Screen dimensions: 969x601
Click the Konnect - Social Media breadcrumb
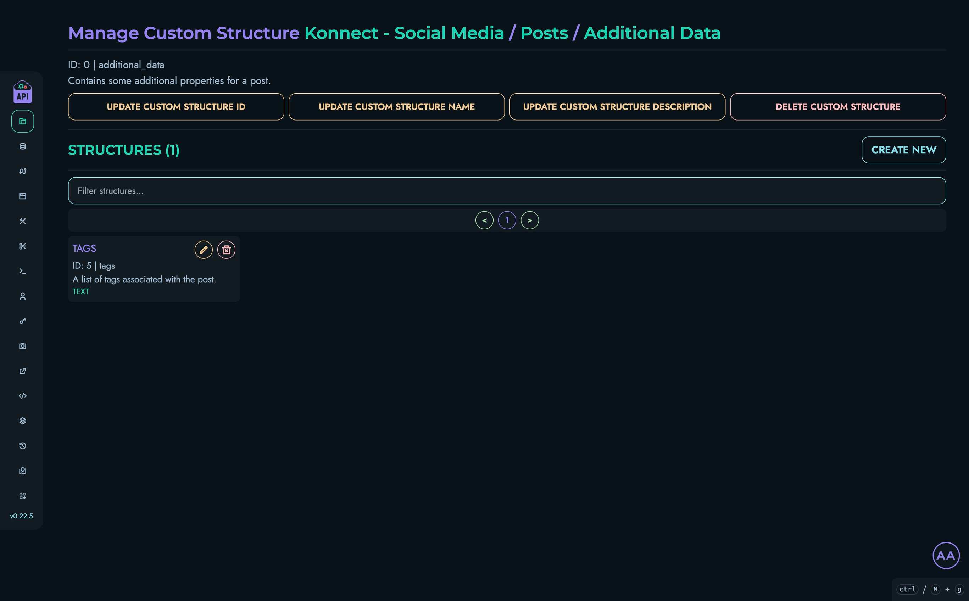click(404, 33)
